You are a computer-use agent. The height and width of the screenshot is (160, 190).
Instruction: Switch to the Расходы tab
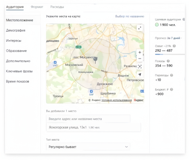[x=57, y=7]
